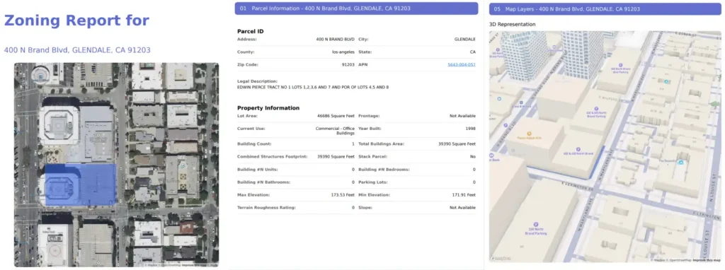
Task: Click the EDWIN PIERCE TRACT legal description
Action: (313, 87)
